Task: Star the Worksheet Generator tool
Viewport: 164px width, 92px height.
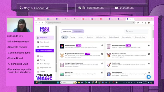Action: click(149, 45)
